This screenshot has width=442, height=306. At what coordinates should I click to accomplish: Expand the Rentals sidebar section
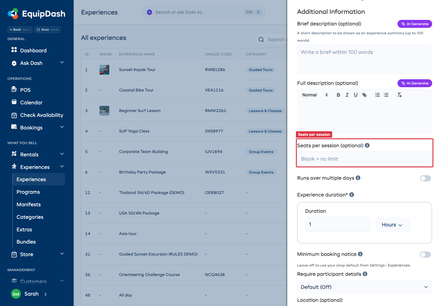coord(62,154)
